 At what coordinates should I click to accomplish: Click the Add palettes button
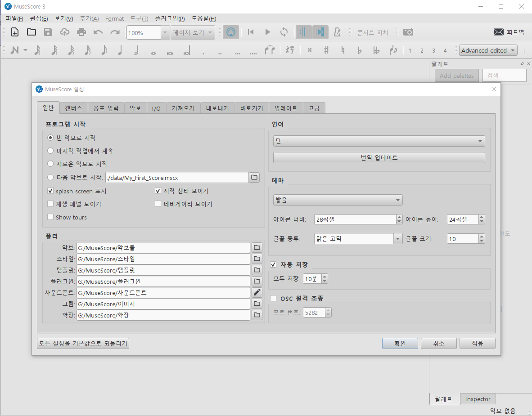pos(457,76)
